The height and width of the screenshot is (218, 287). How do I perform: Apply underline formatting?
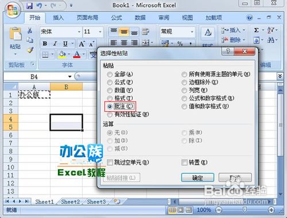(65, 44)
